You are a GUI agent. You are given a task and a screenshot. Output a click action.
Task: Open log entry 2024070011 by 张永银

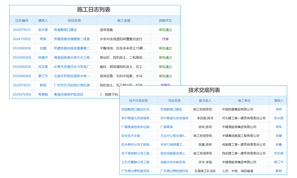22,30
